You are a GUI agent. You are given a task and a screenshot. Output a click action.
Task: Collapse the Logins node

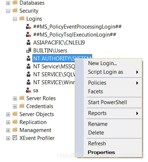point(15,19)
